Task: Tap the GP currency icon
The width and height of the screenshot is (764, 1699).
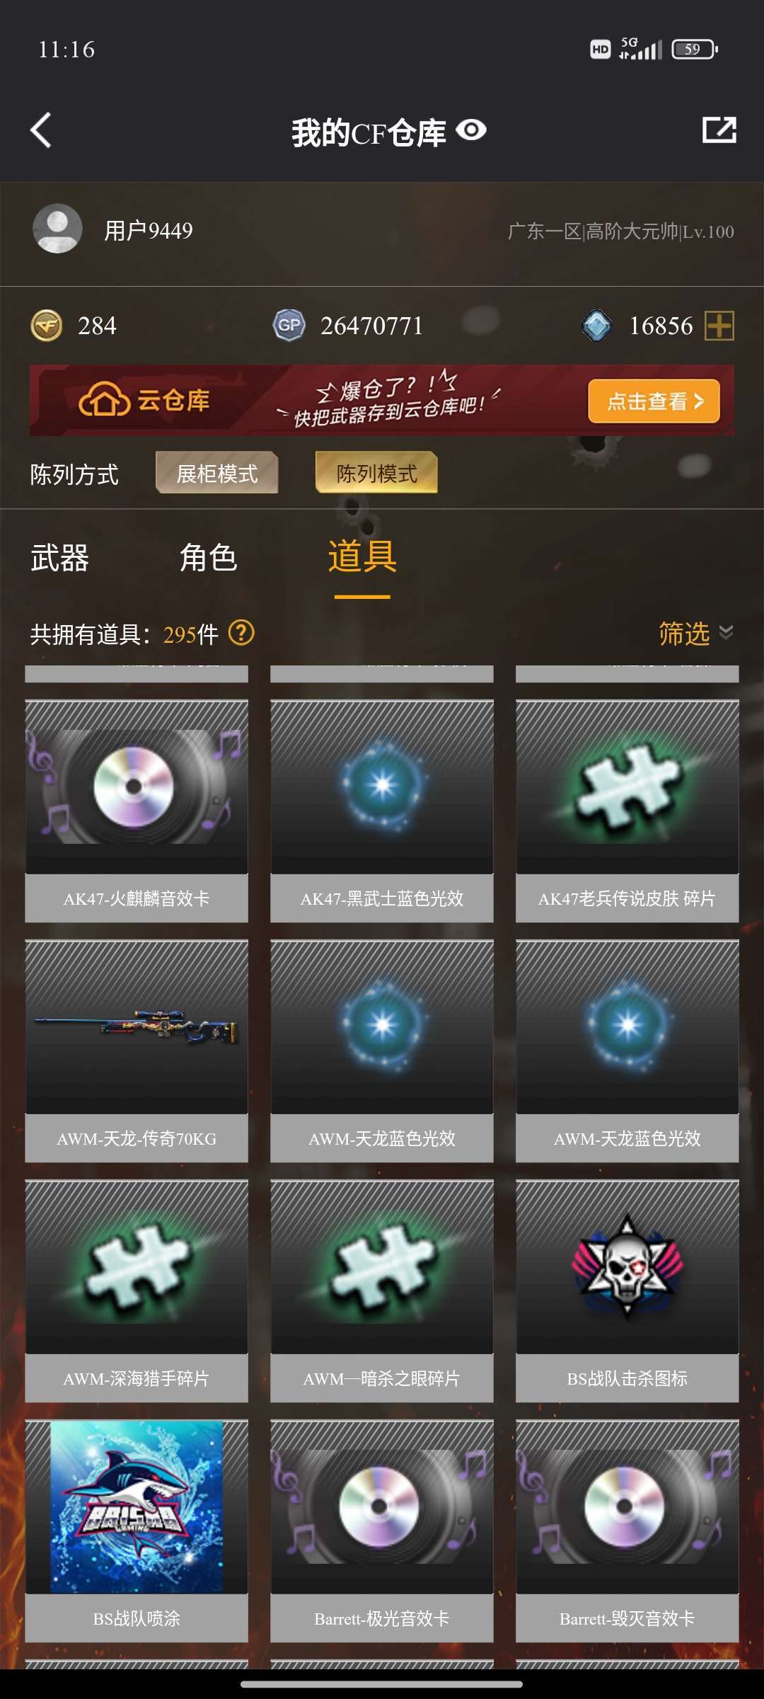Action: (x=289, y=326)
